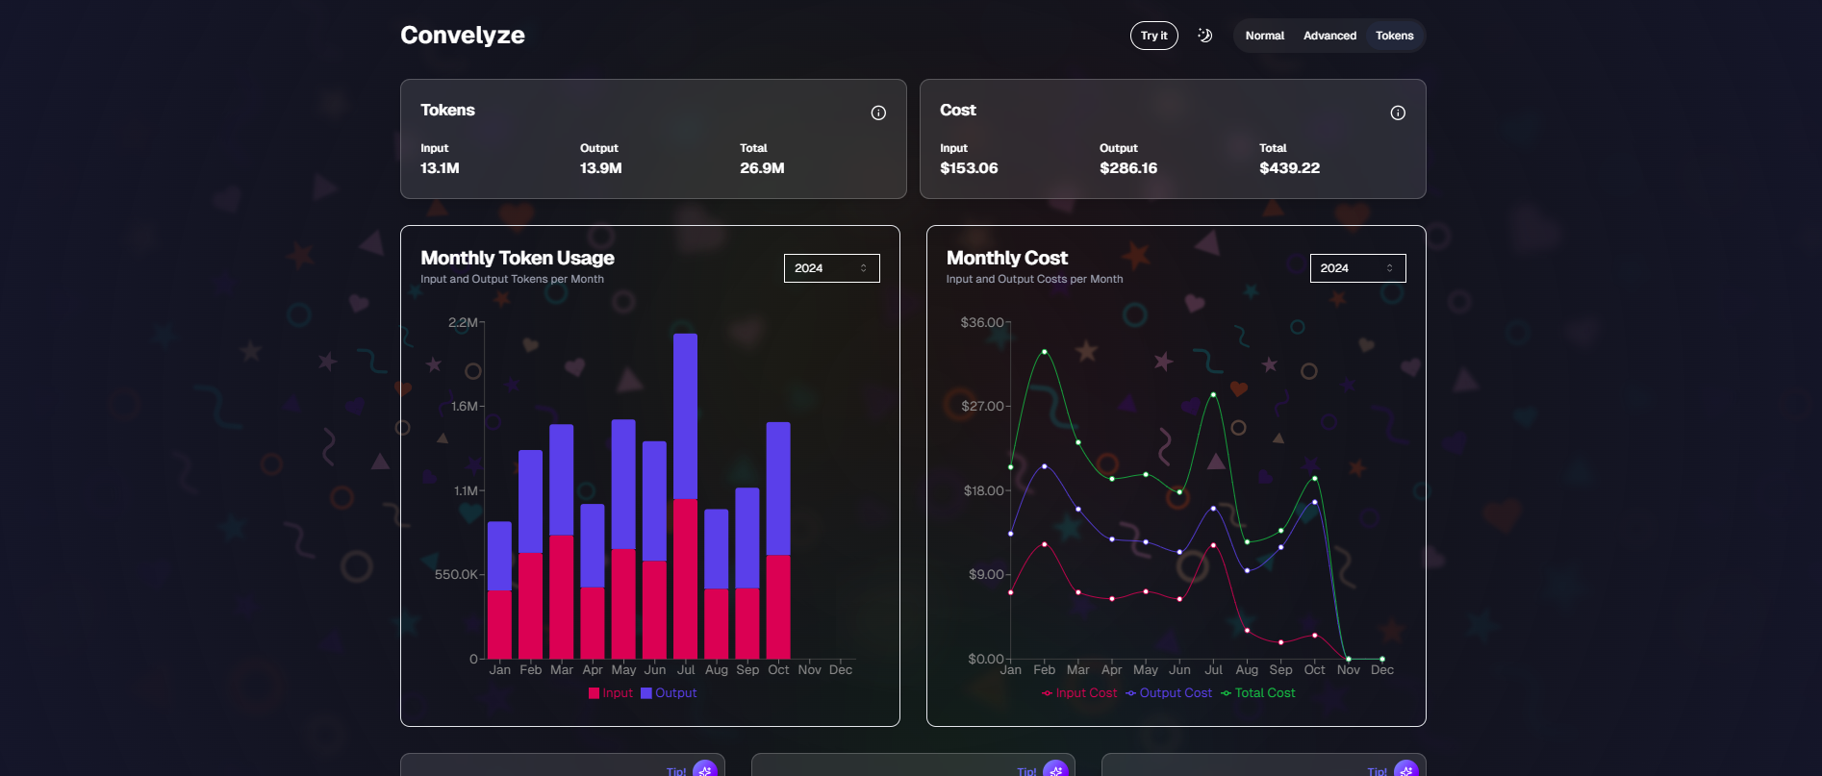Toggle the Output Cost legend item
Image resolution: width=1822 pixels, height=776 pixels.
(1169, 693)
